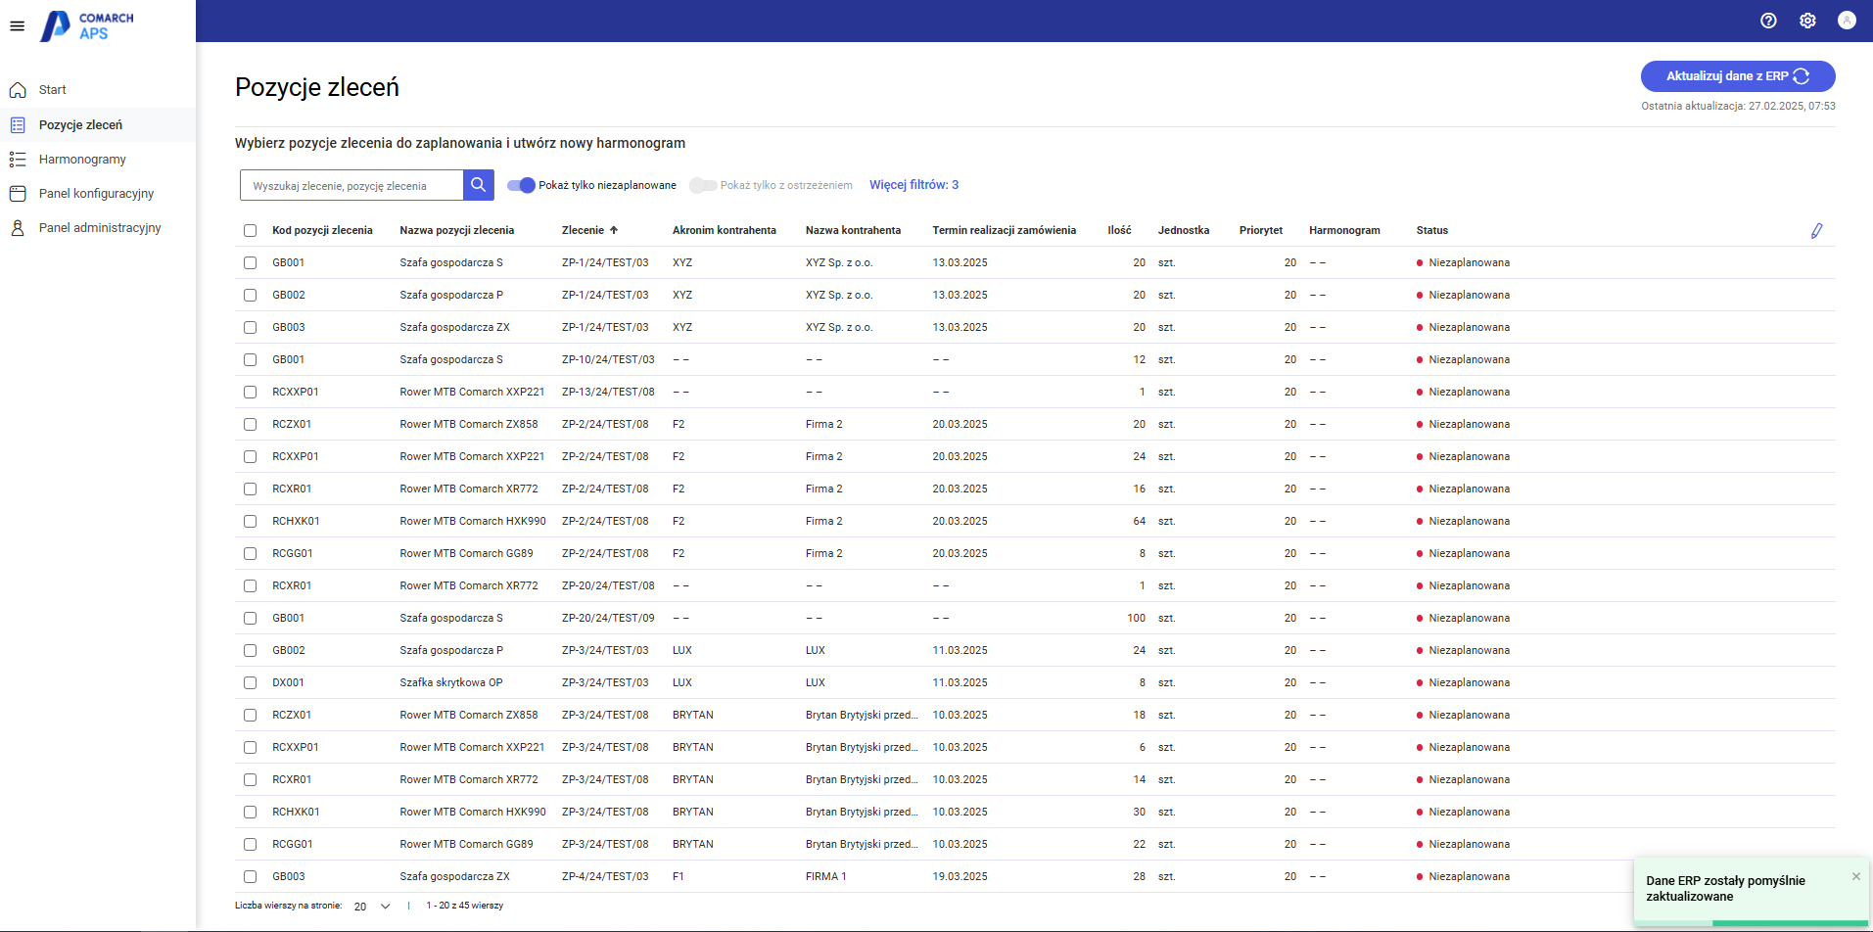Click LUX acronym in GB002 row
This screenshot has width=1873, height=932.
pos(682,650)
